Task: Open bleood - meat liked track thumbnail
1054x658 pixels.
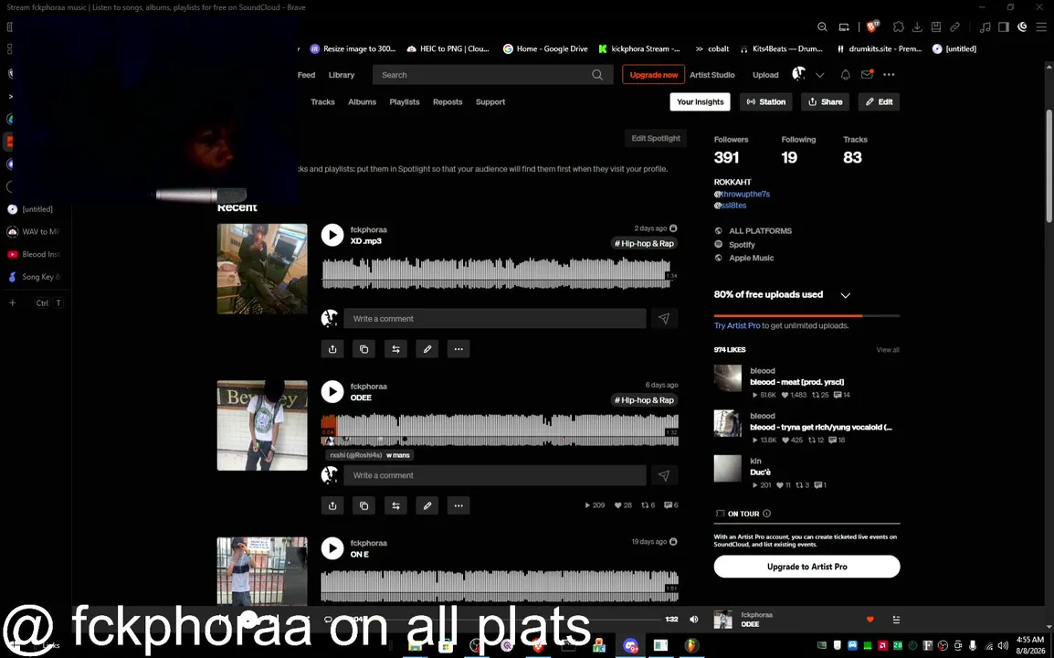Action: pyautogui.click(x=727, y=378)
